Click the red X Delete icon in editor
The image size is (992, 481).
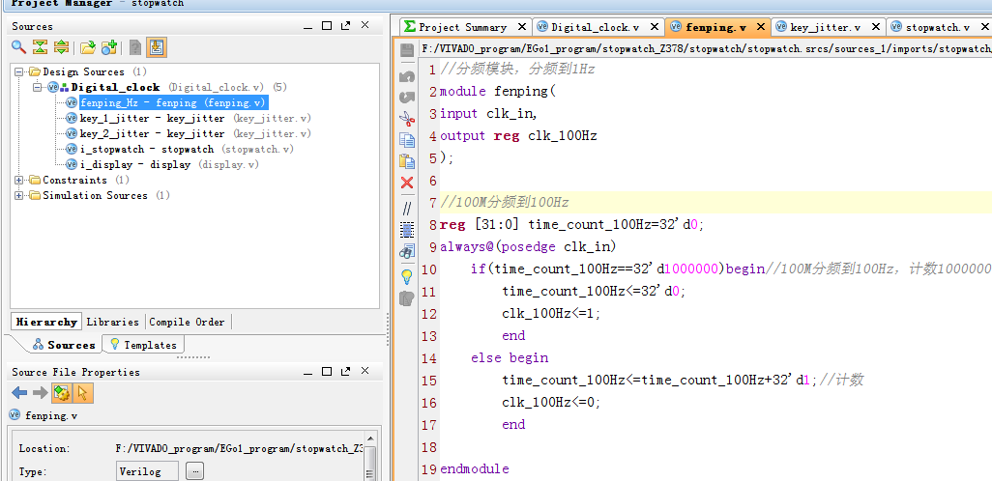pyautogui.click(x=407, y=183)
